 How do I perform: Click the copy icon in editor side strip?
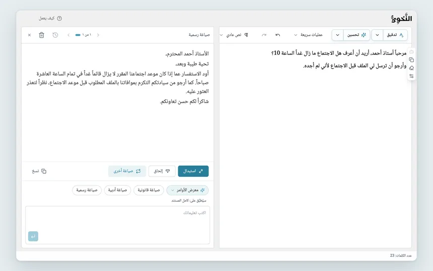(411, 60)
